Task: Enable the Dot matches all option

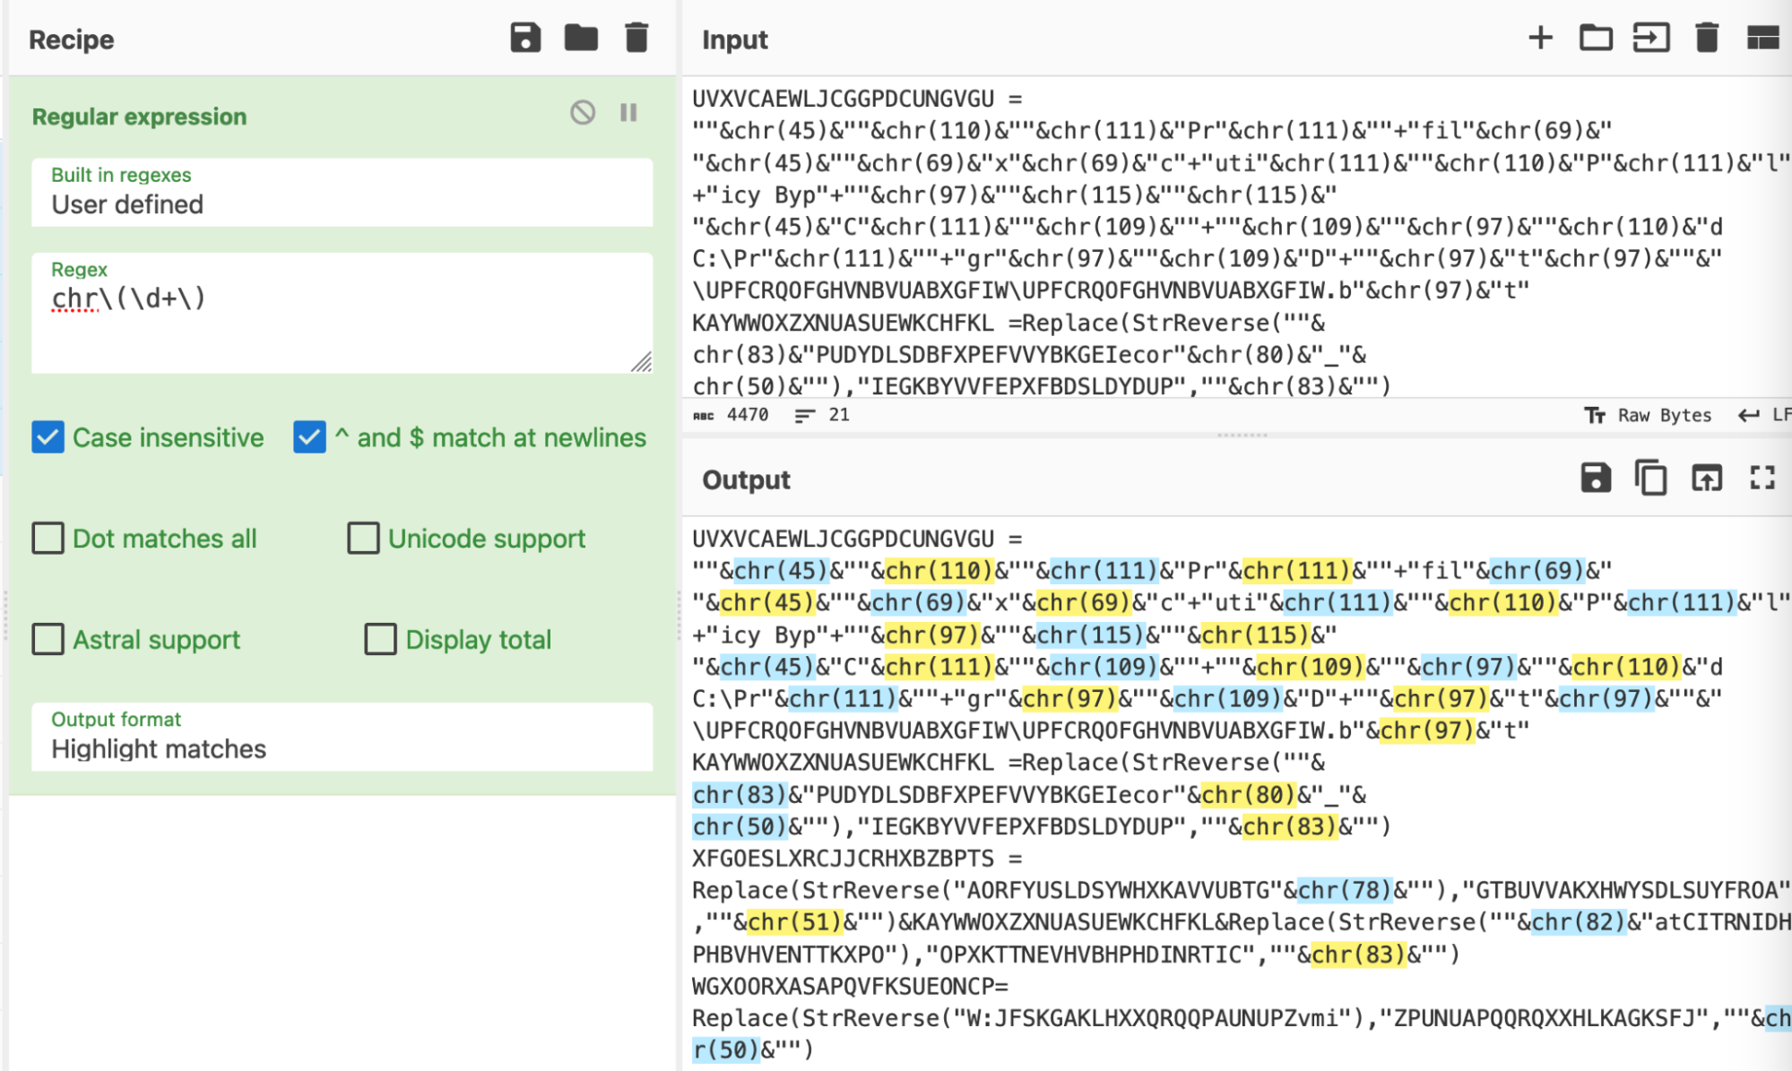Action: (48, 538)
